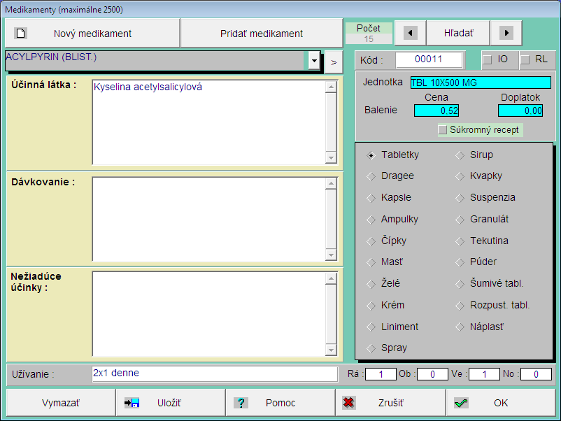Click the Počet count value 15

click(369, 38)
